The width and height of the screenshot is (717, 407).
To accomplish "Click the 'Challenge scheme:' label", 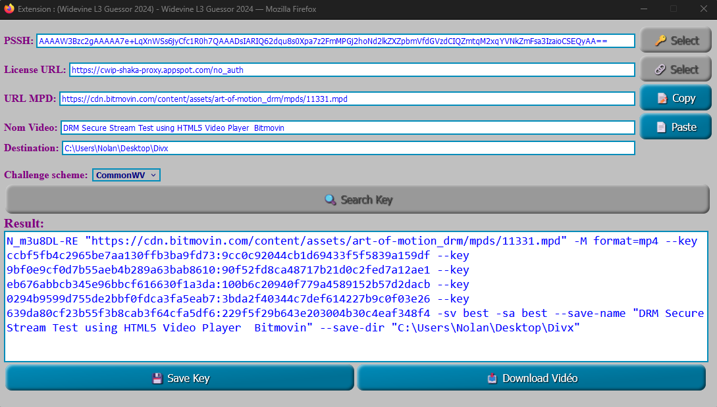I will tap(45, 175).
